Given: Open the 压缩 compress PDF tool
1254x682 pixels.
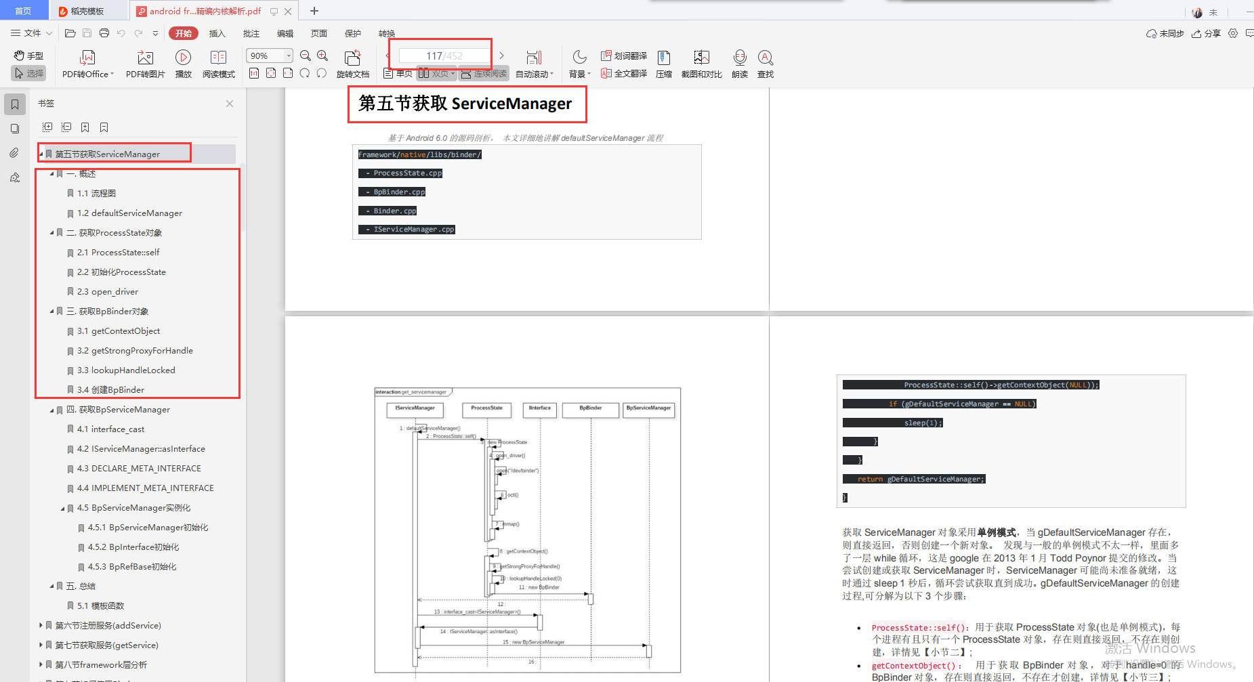Looking at the screenshot, I should [663, 63].
